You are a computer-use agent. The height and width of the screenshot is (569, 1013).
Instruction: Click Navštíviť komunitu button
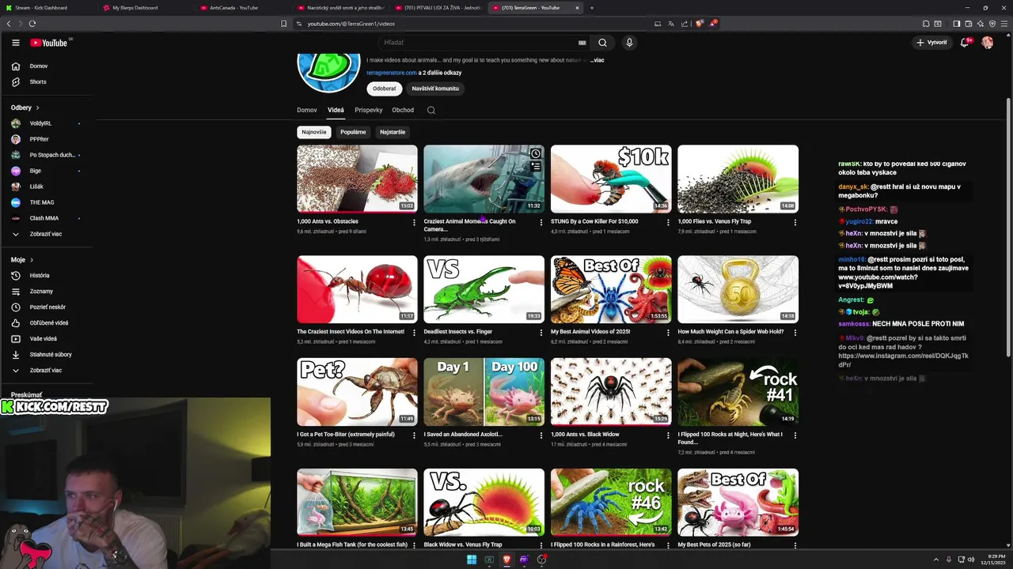coord(435,89)
